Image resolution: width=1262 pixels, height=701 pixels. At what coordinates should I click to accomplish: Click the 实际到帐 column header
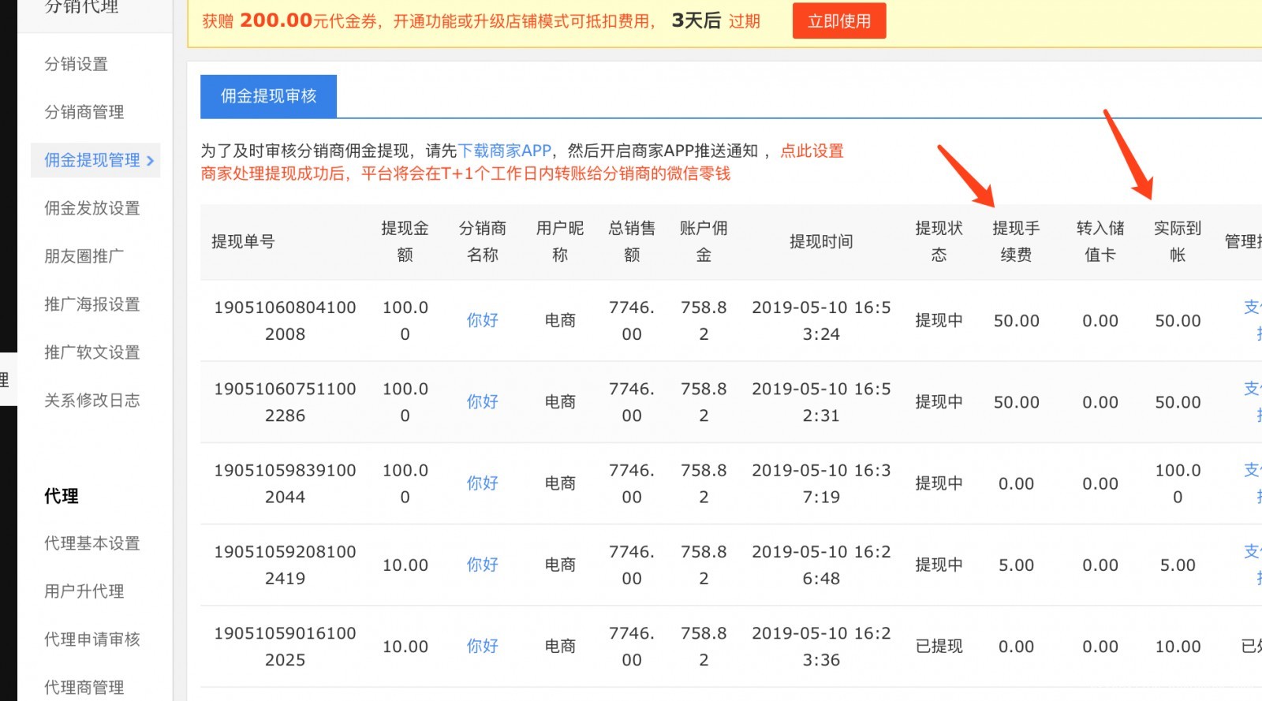point(1178,241)
